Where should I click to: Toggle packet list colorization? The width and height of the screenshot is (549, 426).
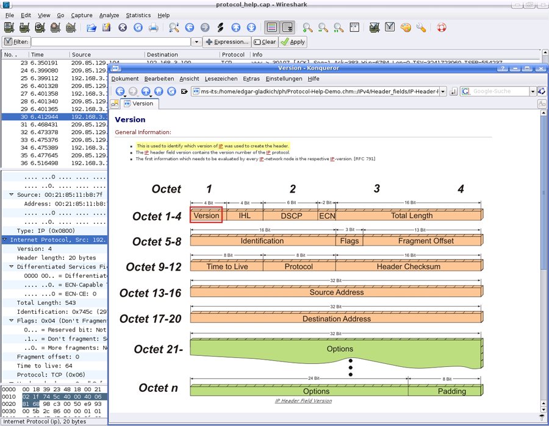pyautogui.click(x=271, y=27)
